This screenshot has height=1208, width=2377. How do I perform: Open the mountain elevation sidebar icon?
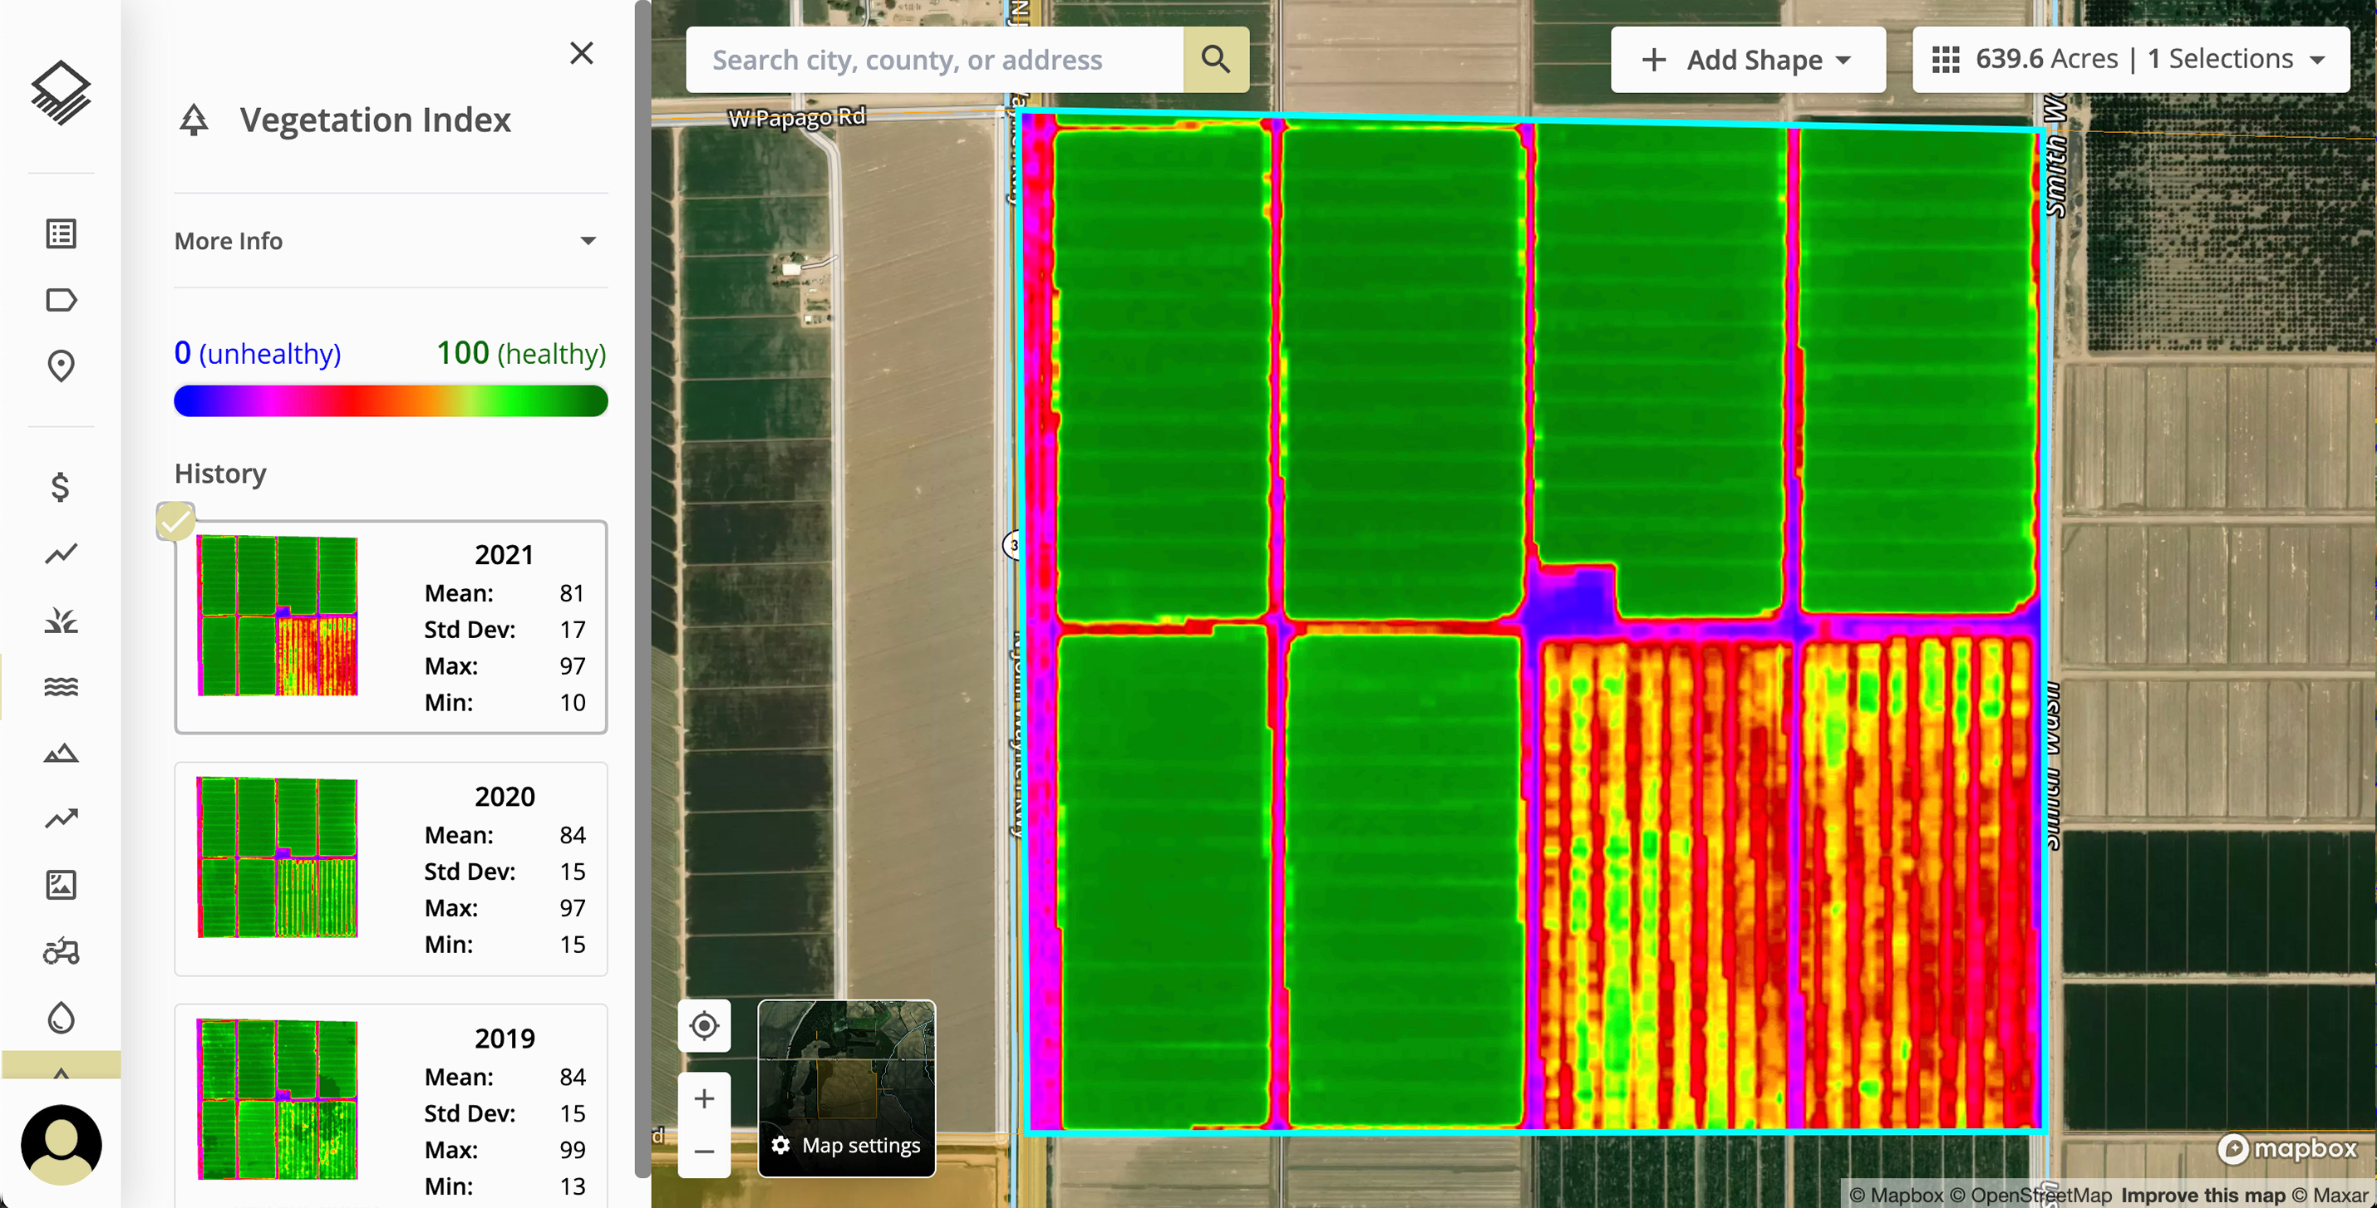pyautogui.click(x=60, y=754)
